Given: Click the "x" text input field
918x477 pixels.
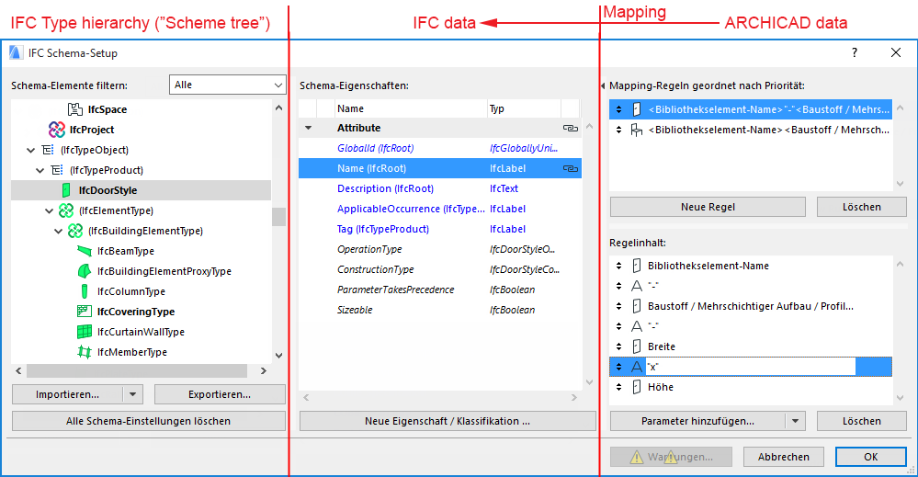Looking at the screenshot, I should (x=751, y=367).
